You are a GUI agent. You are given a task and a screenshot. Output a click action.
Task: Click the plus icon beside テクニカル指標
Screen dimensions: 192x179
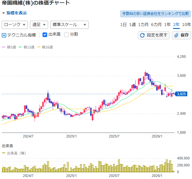pyautogui.click(x=4, y=35)
